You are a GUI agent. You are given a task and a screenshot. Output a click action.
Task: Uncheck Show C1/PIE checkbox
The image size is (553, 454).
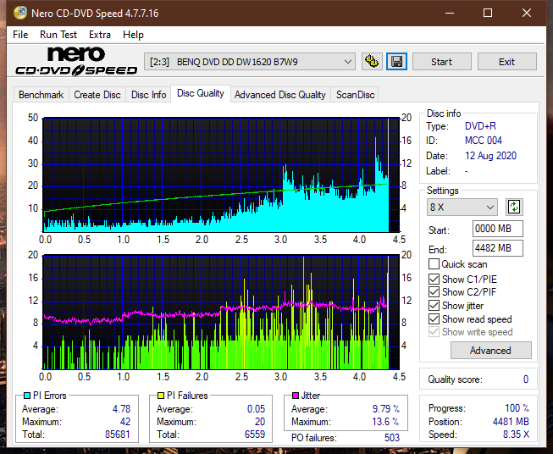tap(434, 279)
